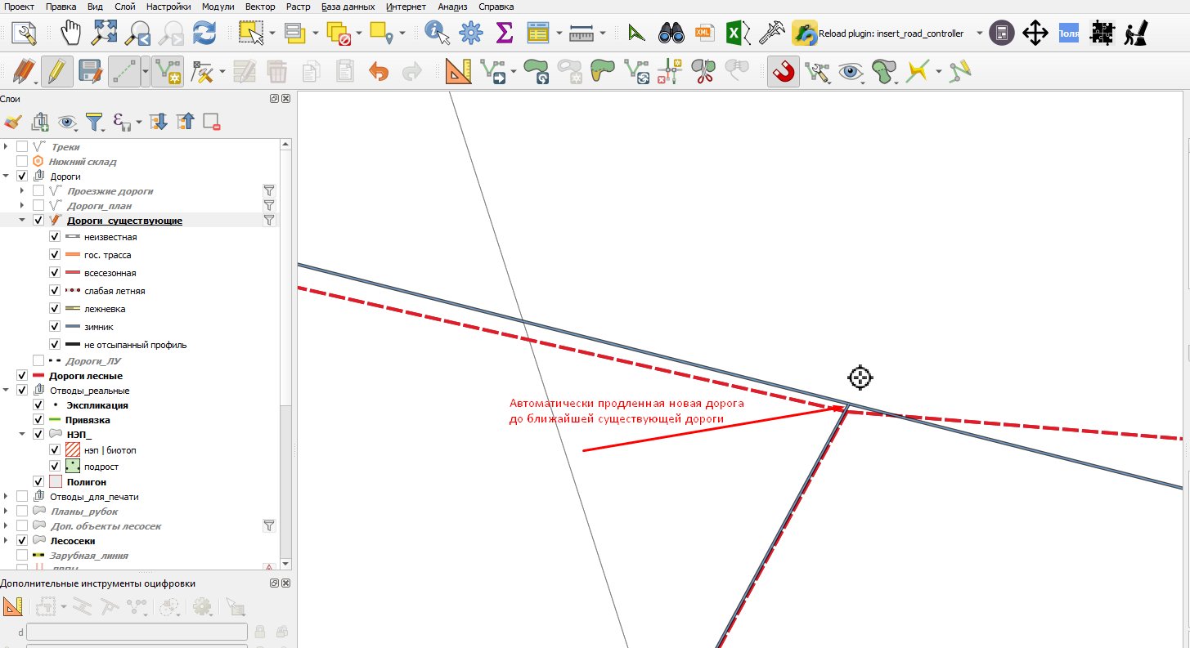Collapse the Отводы_реальные group

tap(7, 391)
